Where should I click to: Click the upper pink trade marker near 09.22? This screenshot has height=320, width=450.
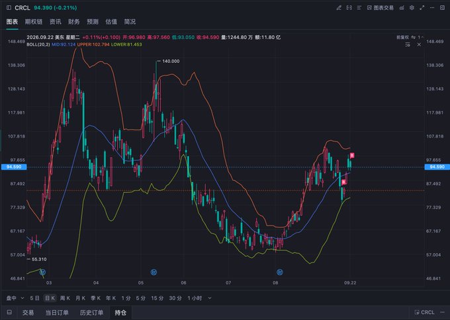pyautogui.click(x=352, y=155)
